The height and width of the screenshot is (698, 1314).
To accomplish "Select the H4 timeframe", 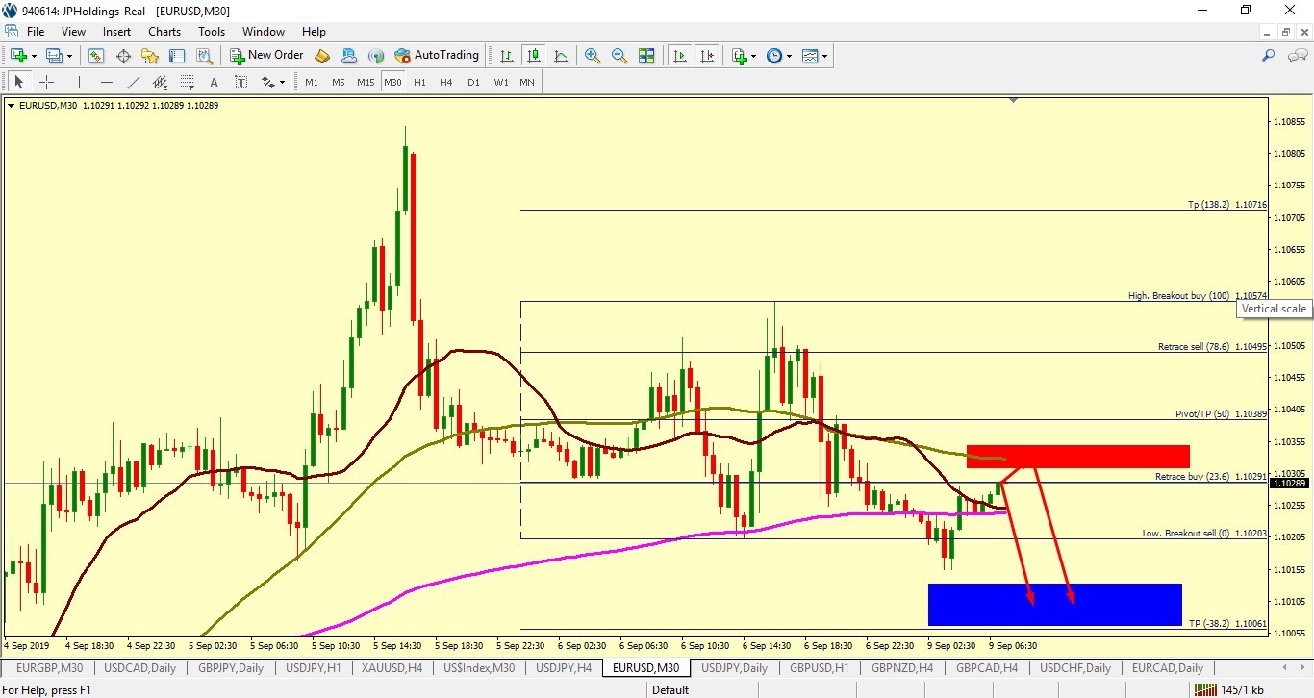I will click(x=446, y=82).
